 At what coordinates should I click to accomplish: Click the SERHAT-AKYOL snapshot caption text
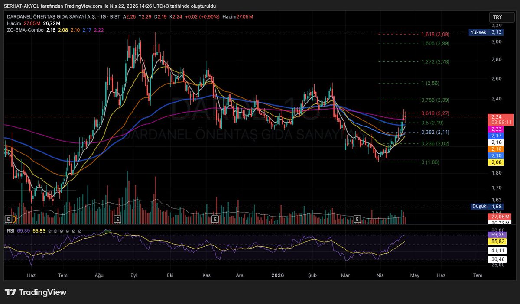point(109,6)
